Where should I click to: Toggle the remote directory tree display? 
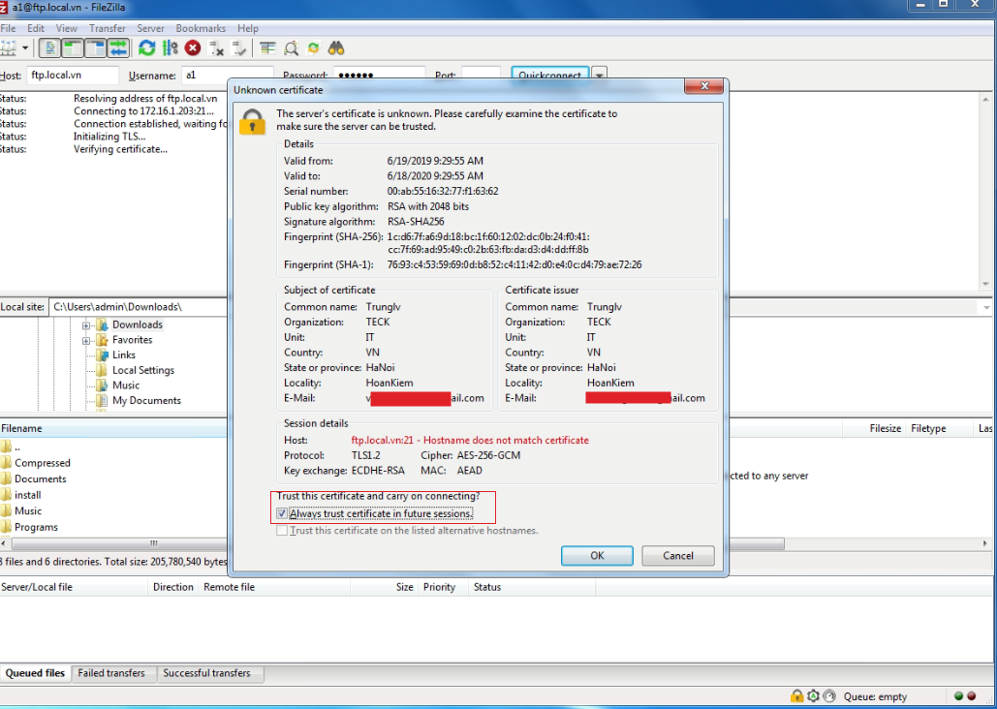95,48
